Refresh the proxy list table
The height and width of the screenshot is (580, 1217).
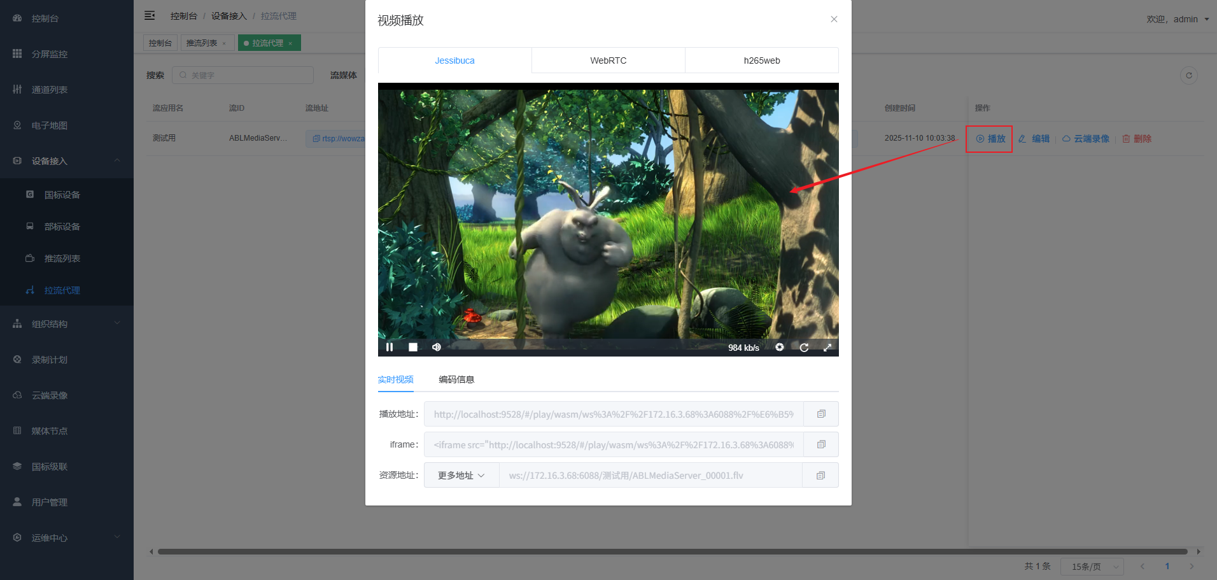click(x=1188, y=75)
